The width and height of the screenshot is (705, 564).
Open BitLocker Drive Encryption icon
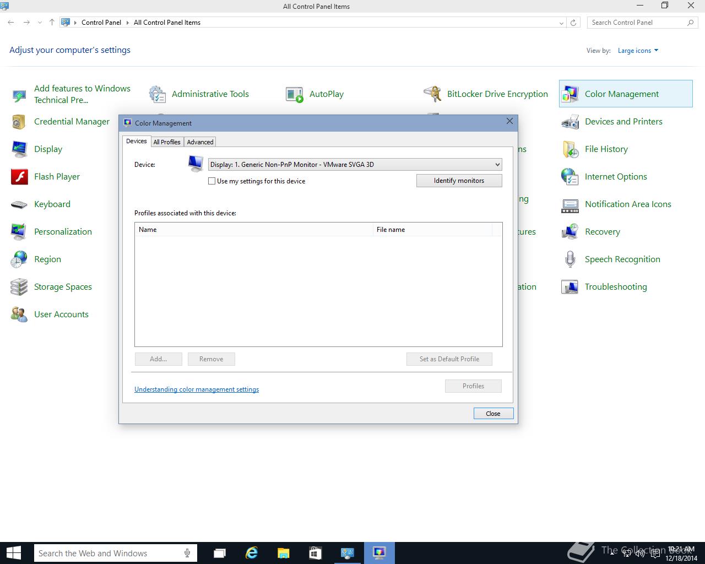point(432,94)
